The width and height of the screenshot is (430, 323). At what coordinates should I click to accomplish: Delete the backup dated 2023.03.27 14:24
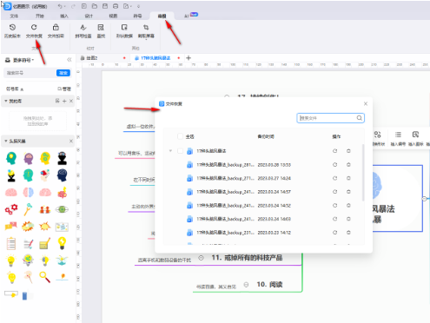click(348, 178)
